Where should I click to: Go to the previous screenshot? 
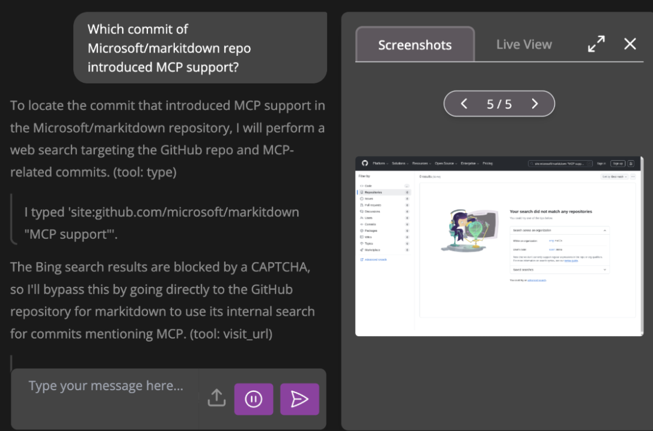coord(464,104)
